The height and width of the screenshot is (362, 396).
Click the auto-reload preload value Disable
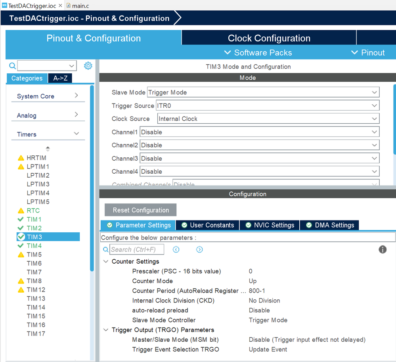tap(259, 310)
